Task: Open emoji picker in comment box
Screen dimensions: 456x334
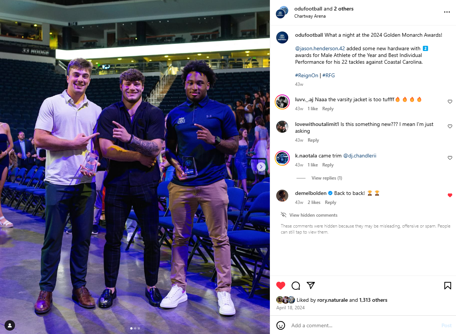Action: click(x=281, y=325)
